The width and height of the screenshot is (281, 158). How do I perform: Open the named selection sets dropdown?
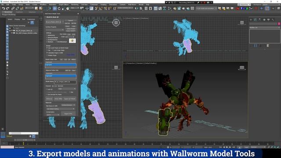point(126,8)
